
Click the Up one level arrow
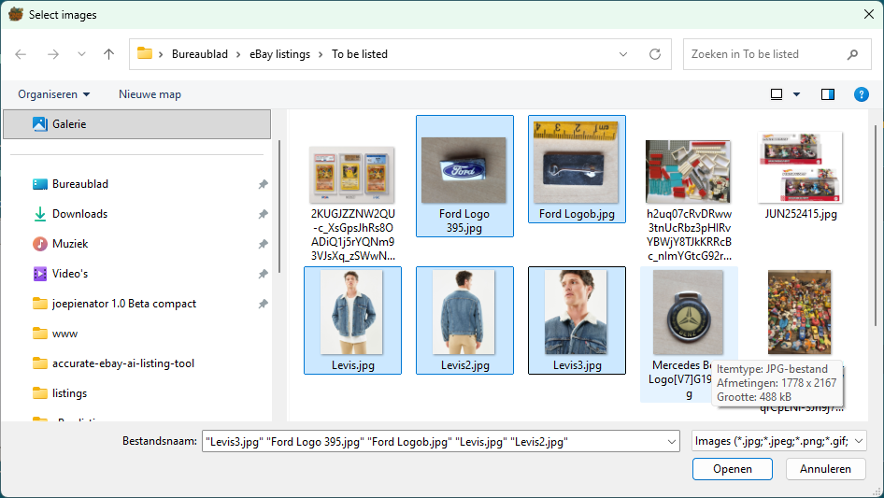108,54
